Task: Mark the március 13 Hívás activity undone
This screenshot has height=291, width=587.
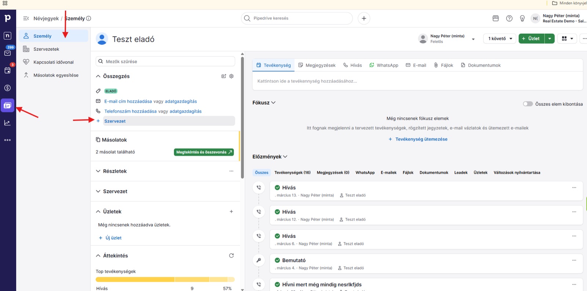Action: (277, 188)
